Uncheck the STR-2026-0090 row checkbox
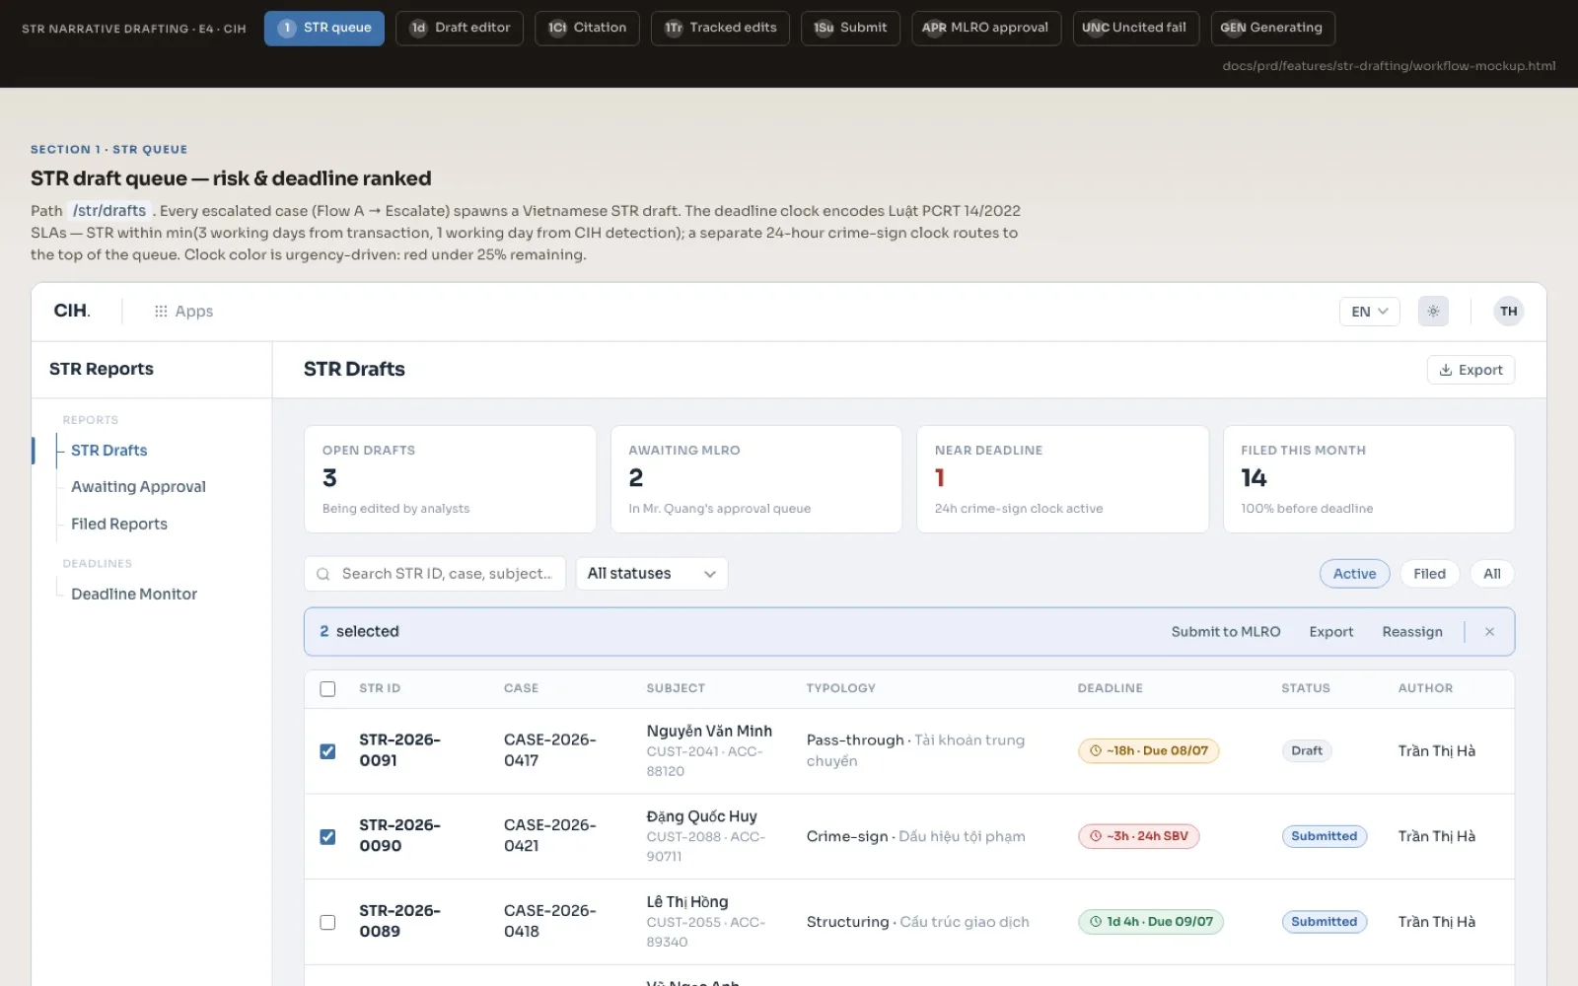Image resolution: width=1578 pixels, height=986 pixels. [327, 837]
